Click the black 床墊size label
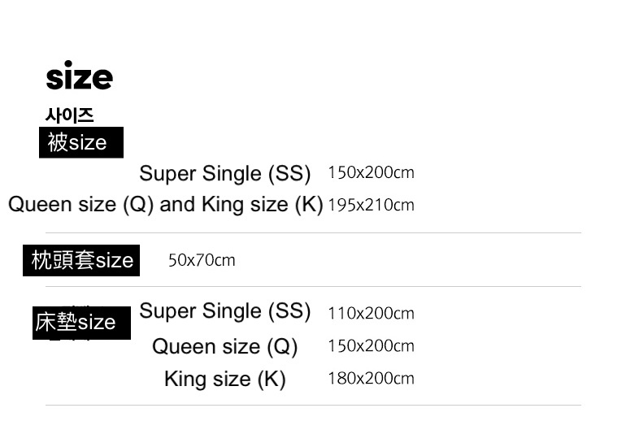This screenshot has height=447, width=626. coord(80,323)
